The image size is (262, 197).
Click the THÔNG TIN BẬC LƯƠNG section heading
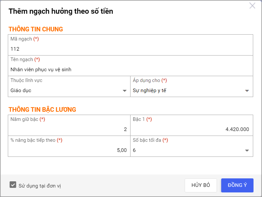[42, 109]
